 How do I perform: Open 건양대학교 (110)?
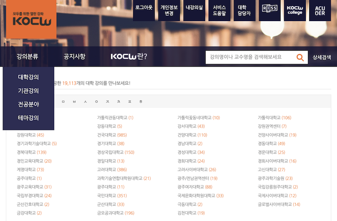pyautogui.click(x=193, y=135)
